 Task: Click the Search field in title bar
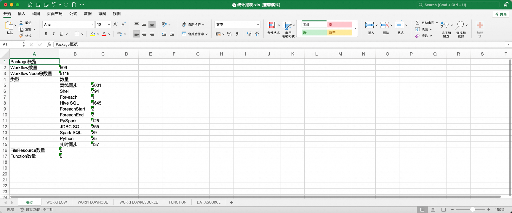click(x=459, y=5)
